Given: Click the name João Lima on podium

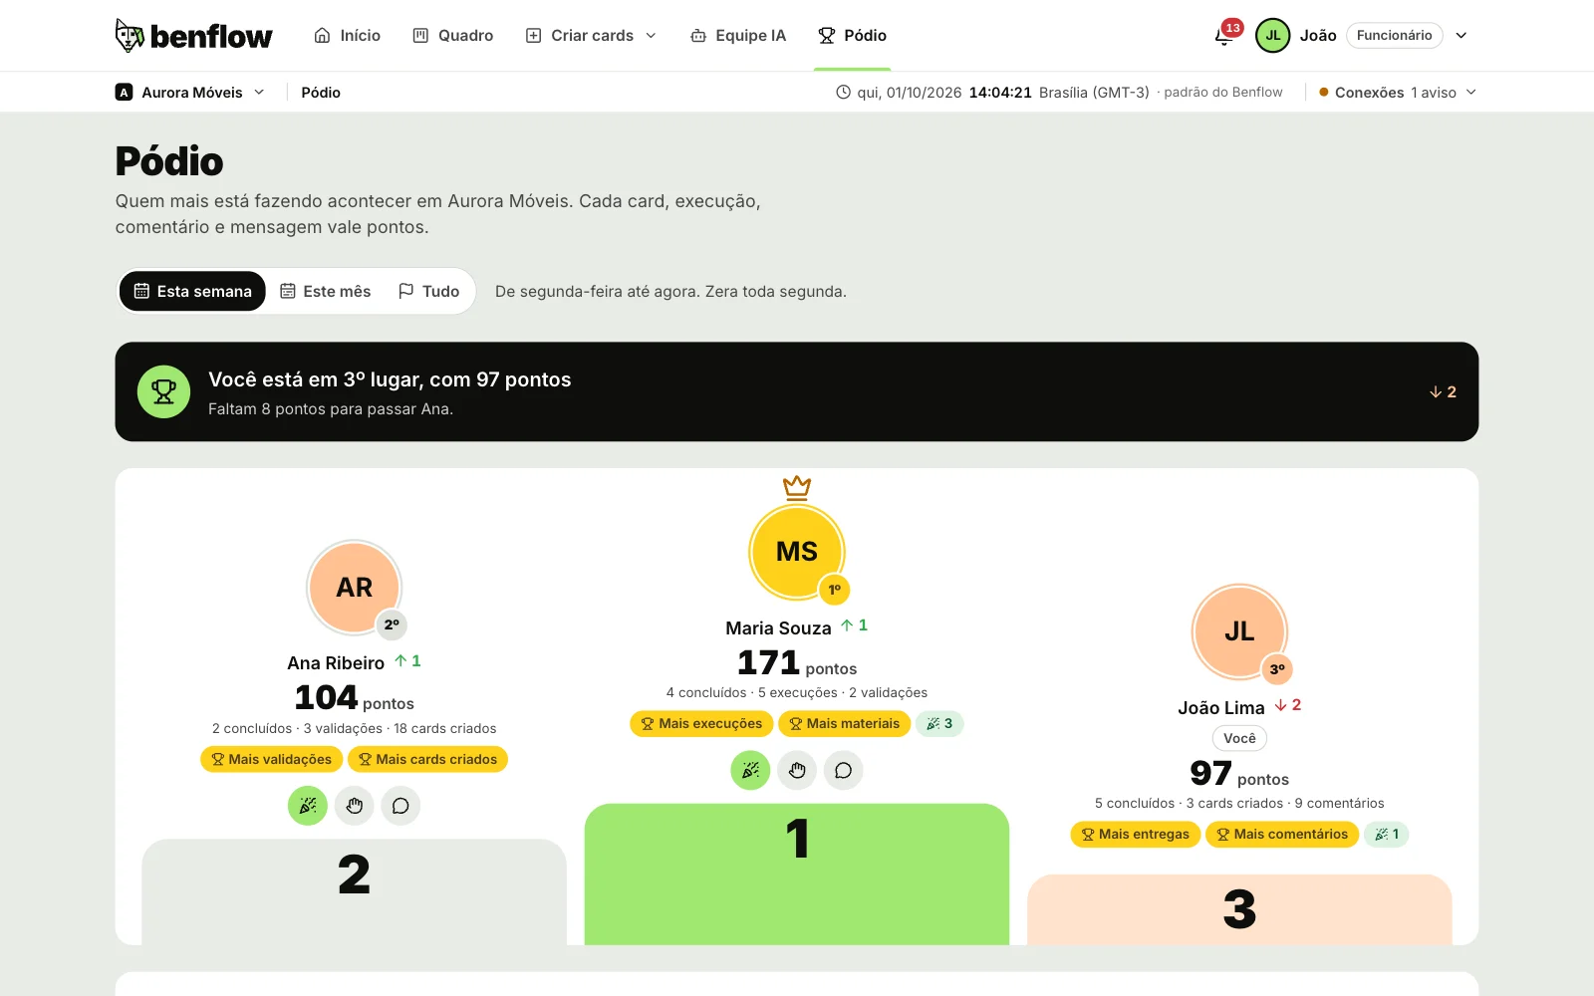Looking at the screenshot, I should click(x=1221, y=707).
